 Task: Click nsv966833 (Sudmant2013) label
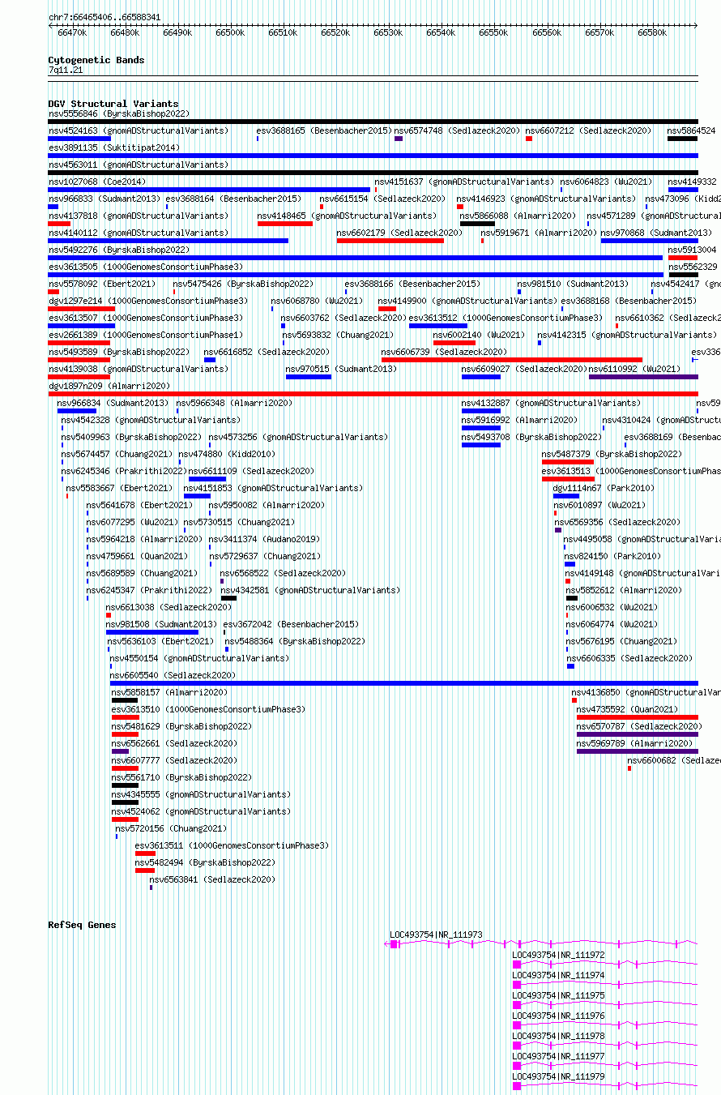click(x=105, y=199)
